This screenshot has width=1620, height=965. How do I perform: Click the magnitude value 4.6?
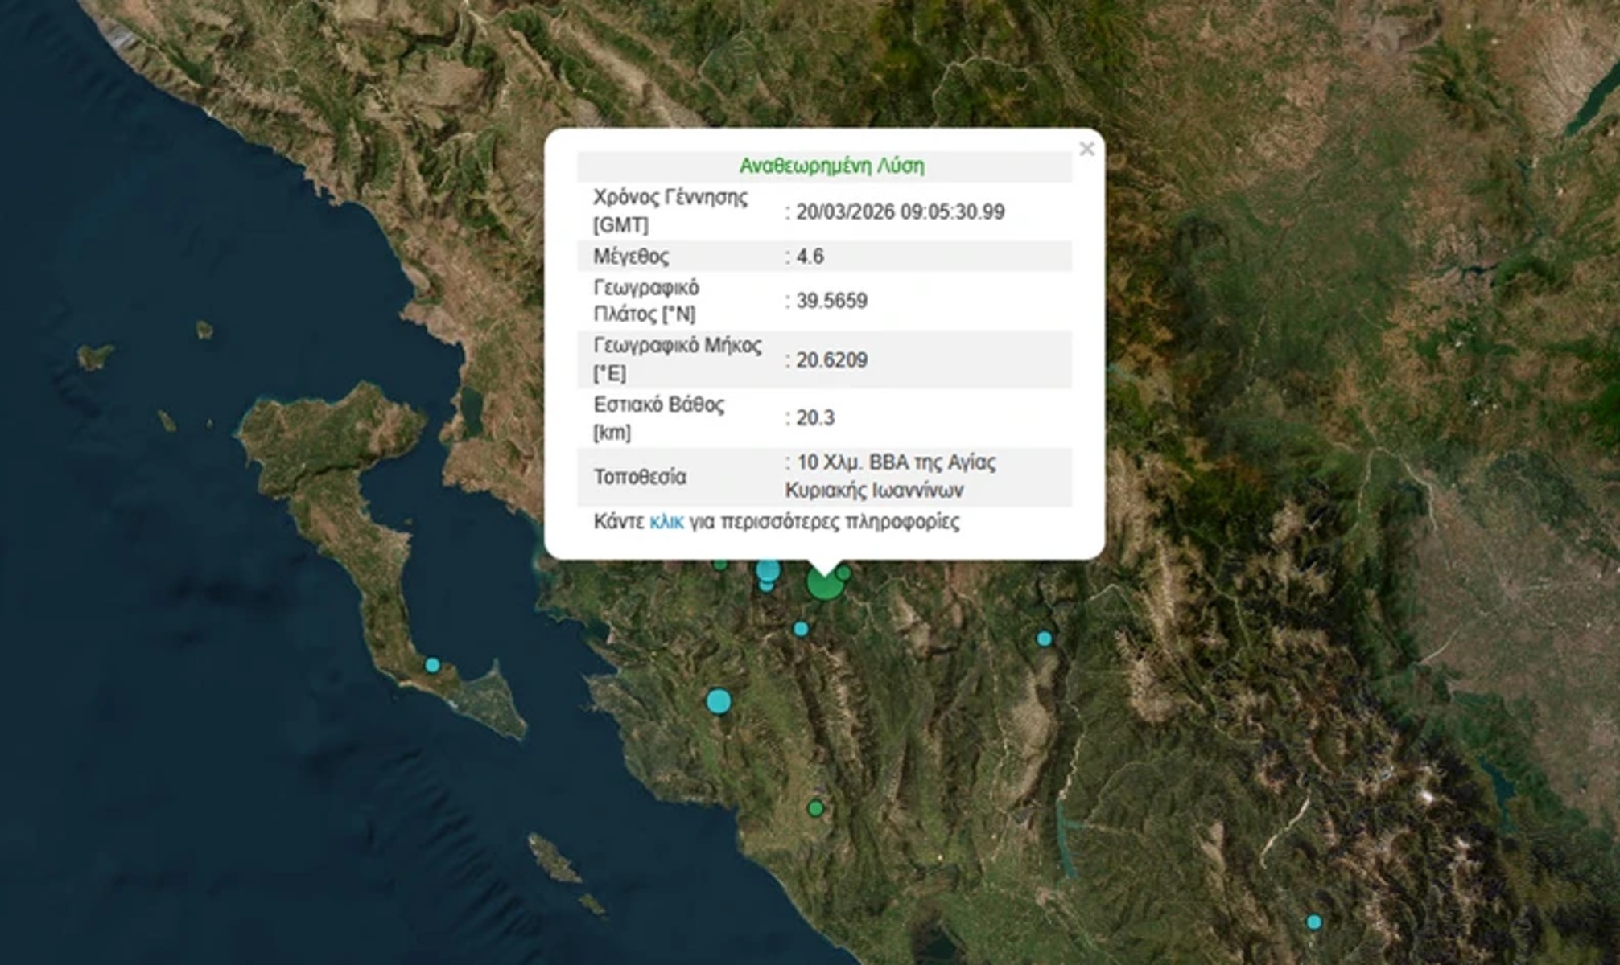coord(810,257)
